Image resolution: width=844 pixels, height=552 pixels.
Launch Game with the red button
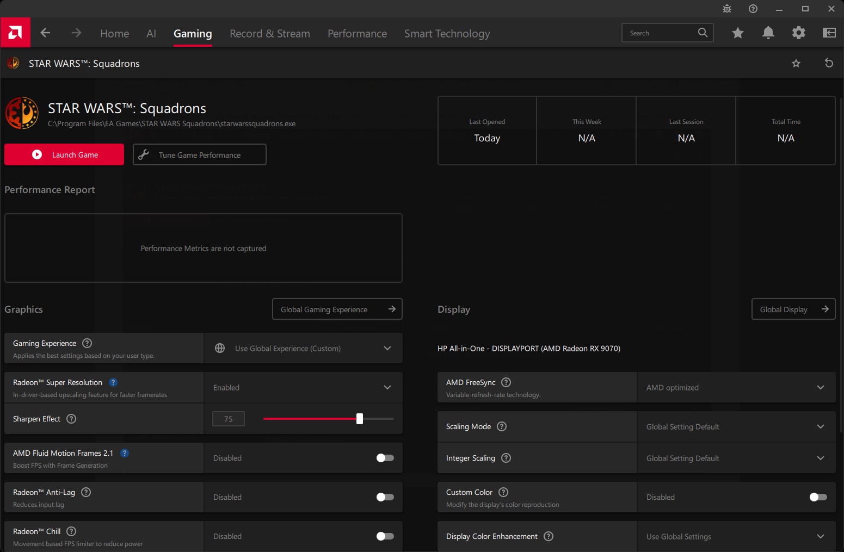(64, 154)
